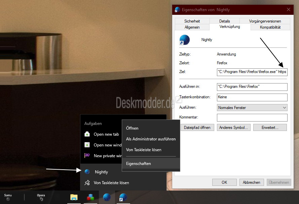Click the Tastenkombination field showing Keine

pos(252,97)
